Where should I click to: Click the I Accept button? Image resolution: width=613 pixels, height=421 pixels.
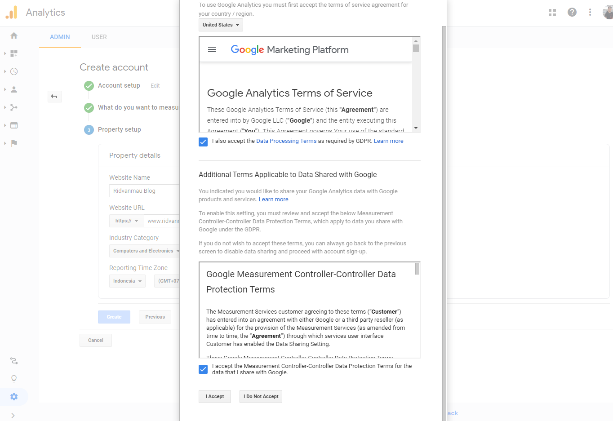(215, 396)
